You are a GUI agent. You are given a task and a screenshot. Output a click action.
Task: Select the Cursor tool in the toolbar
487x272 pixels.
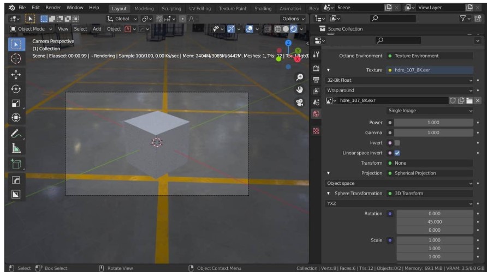[16, 58]
